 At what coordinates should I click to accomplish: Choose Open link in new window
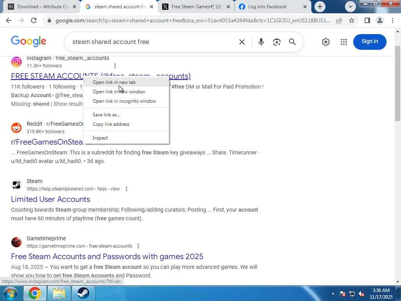point(126,92)
